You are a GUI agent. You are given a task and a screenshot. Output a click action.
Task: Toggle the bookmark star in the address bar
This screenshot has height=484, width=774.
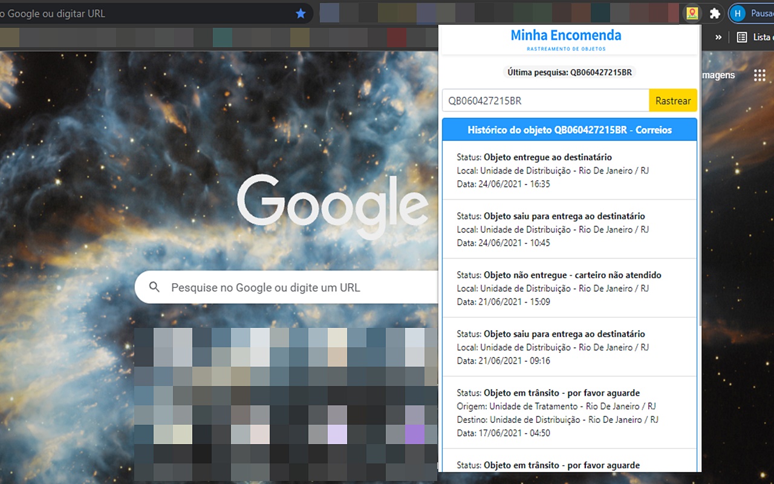(x=301, y=12)
